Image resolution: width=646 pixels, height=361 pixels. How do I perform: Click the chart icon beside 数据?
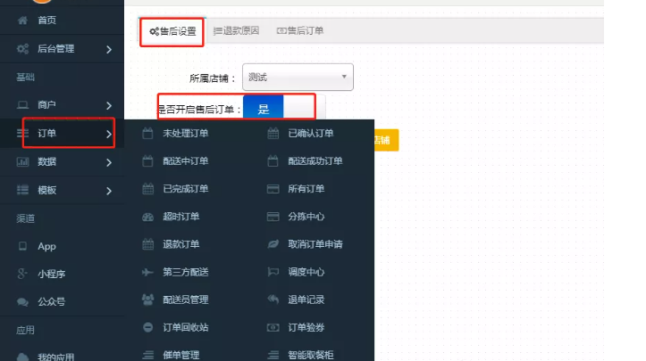pos(22,162)
